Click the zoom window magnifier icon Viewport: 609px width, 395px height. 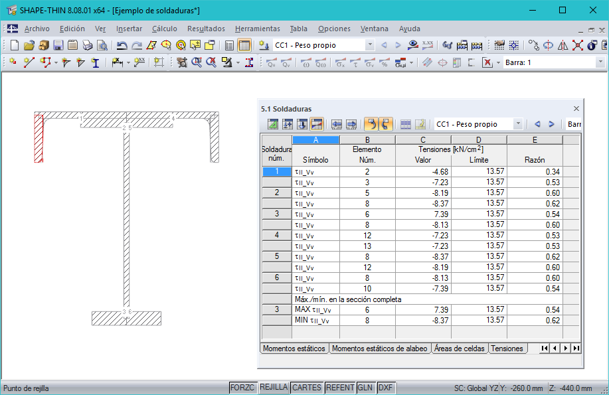[x=197, y=62]
